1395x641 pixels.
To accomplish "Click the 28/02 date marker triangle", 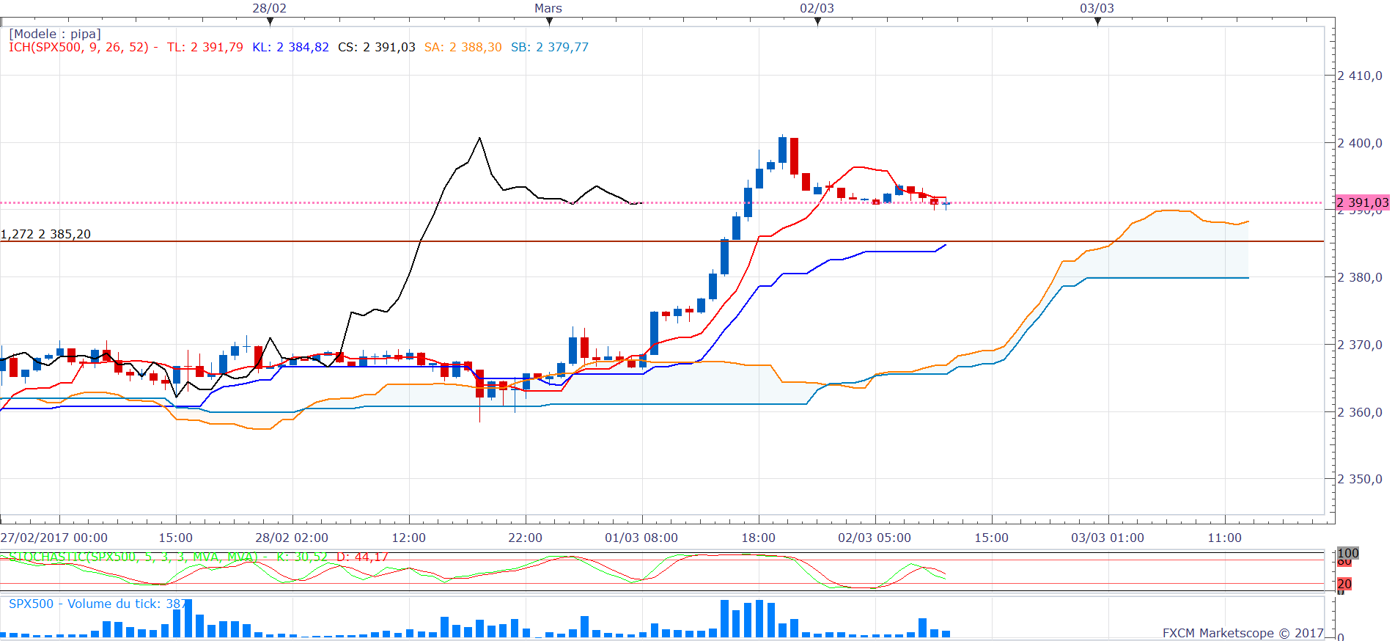I will [x=270, y=21].
